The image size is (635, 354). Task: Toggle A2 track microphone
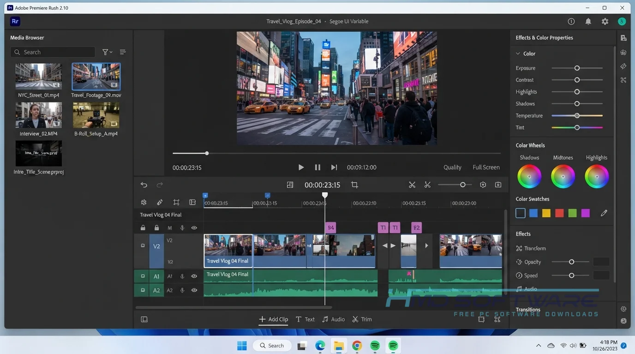pos(182,290)
